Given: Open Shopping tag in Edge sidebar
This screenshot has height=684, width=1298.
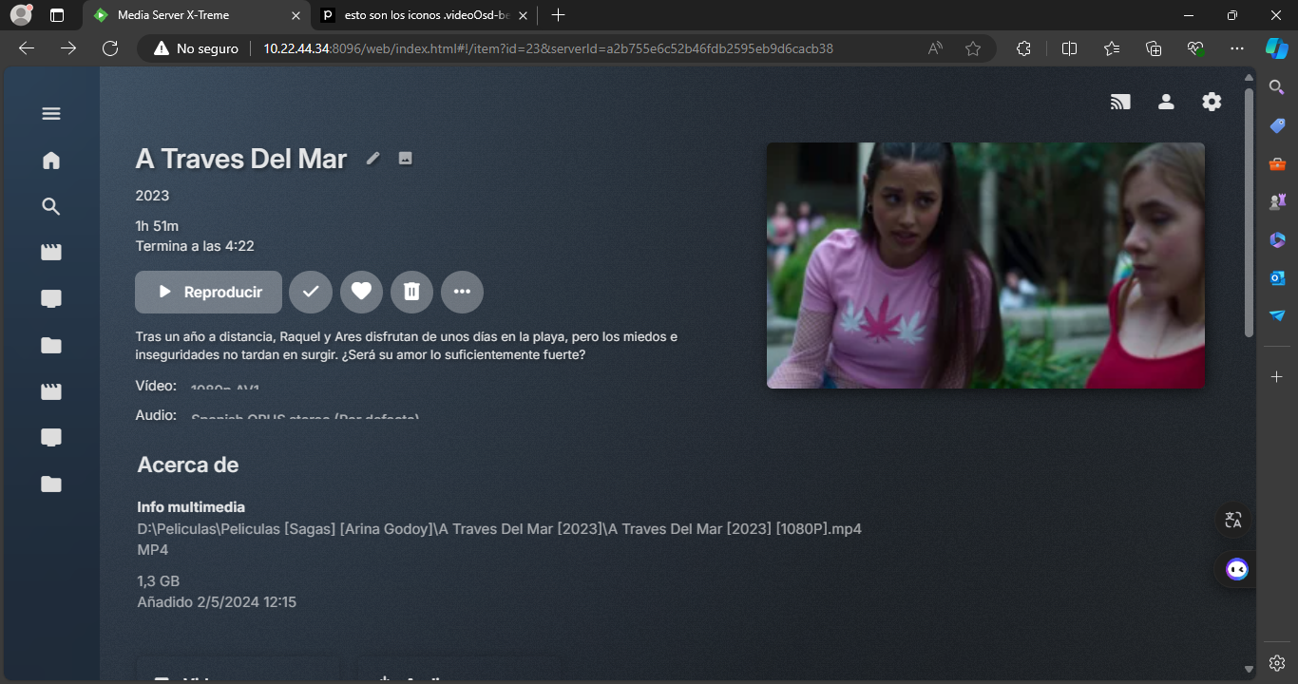Looking at the screenshot, I should pyautogui.click(x=1277, y=125).
